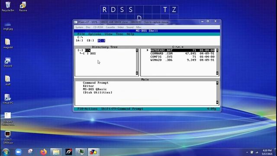The image size is (277, 156).
Task: Click F10=Actions in the status bar
Action: coord(87,109)
